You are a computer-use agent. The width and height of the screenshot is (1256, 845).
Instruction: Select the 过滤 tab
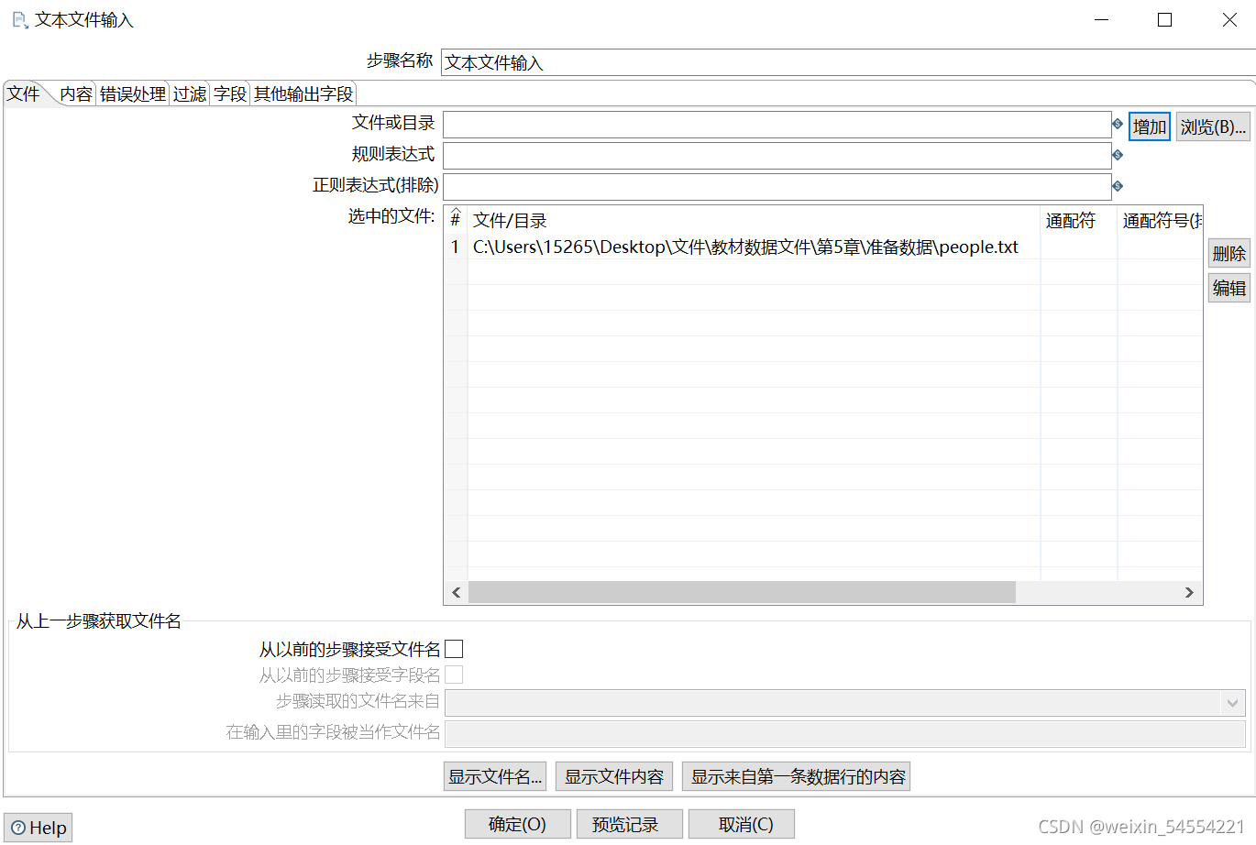pos(190,93)
